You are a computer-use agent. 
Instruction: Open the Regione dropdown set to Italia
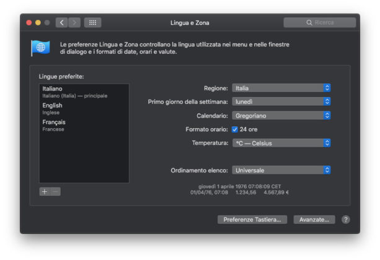[x=281, y=88]
